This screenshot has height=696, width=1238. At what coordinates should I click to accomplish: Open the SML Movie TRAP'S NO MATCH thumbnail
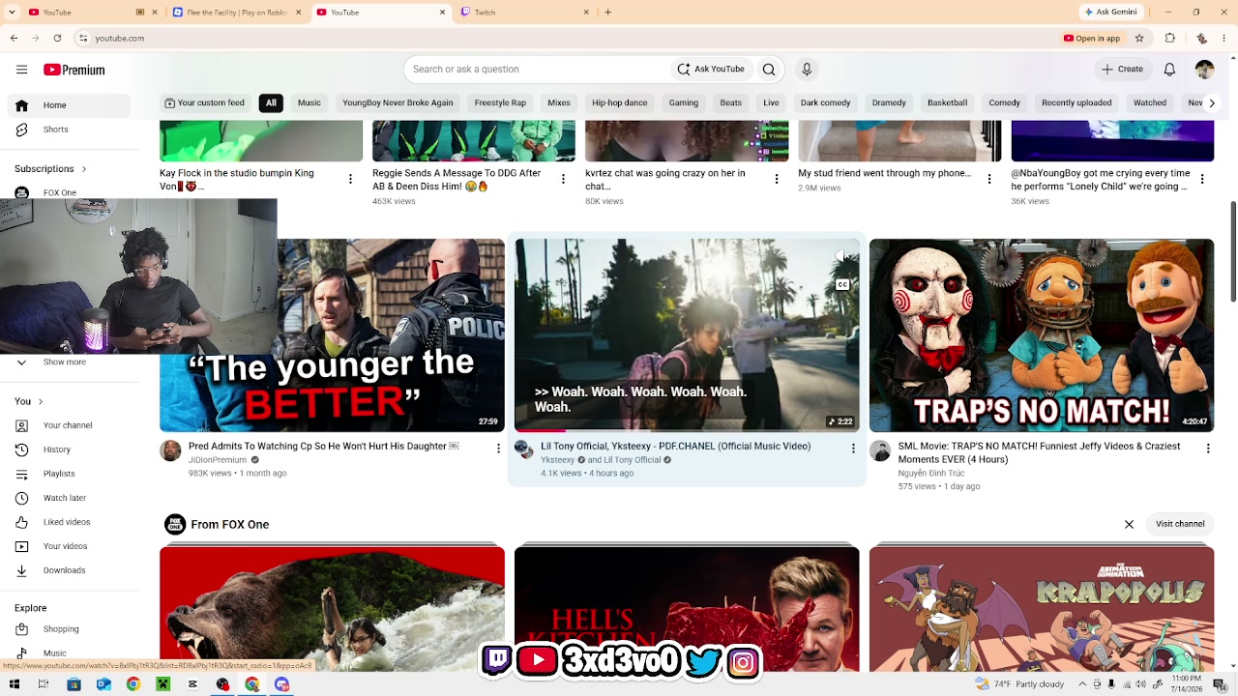[x=1042, y=335]
